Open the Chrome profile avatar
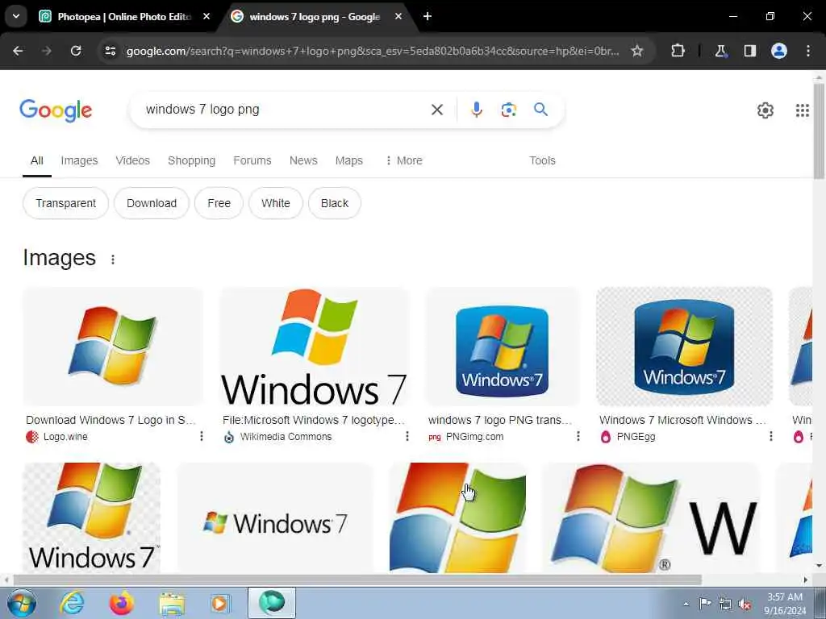The width and height of the screenshot is (826, 619). pyautogui.click(x=779, y=51)
